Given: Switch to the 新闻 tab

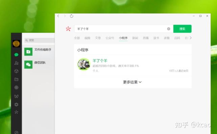Looking at the screenshot, I should point(135,38).
